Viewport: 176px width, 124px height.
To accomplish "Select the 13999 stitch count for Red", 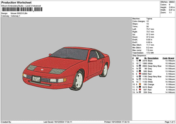I will (144, 74).
